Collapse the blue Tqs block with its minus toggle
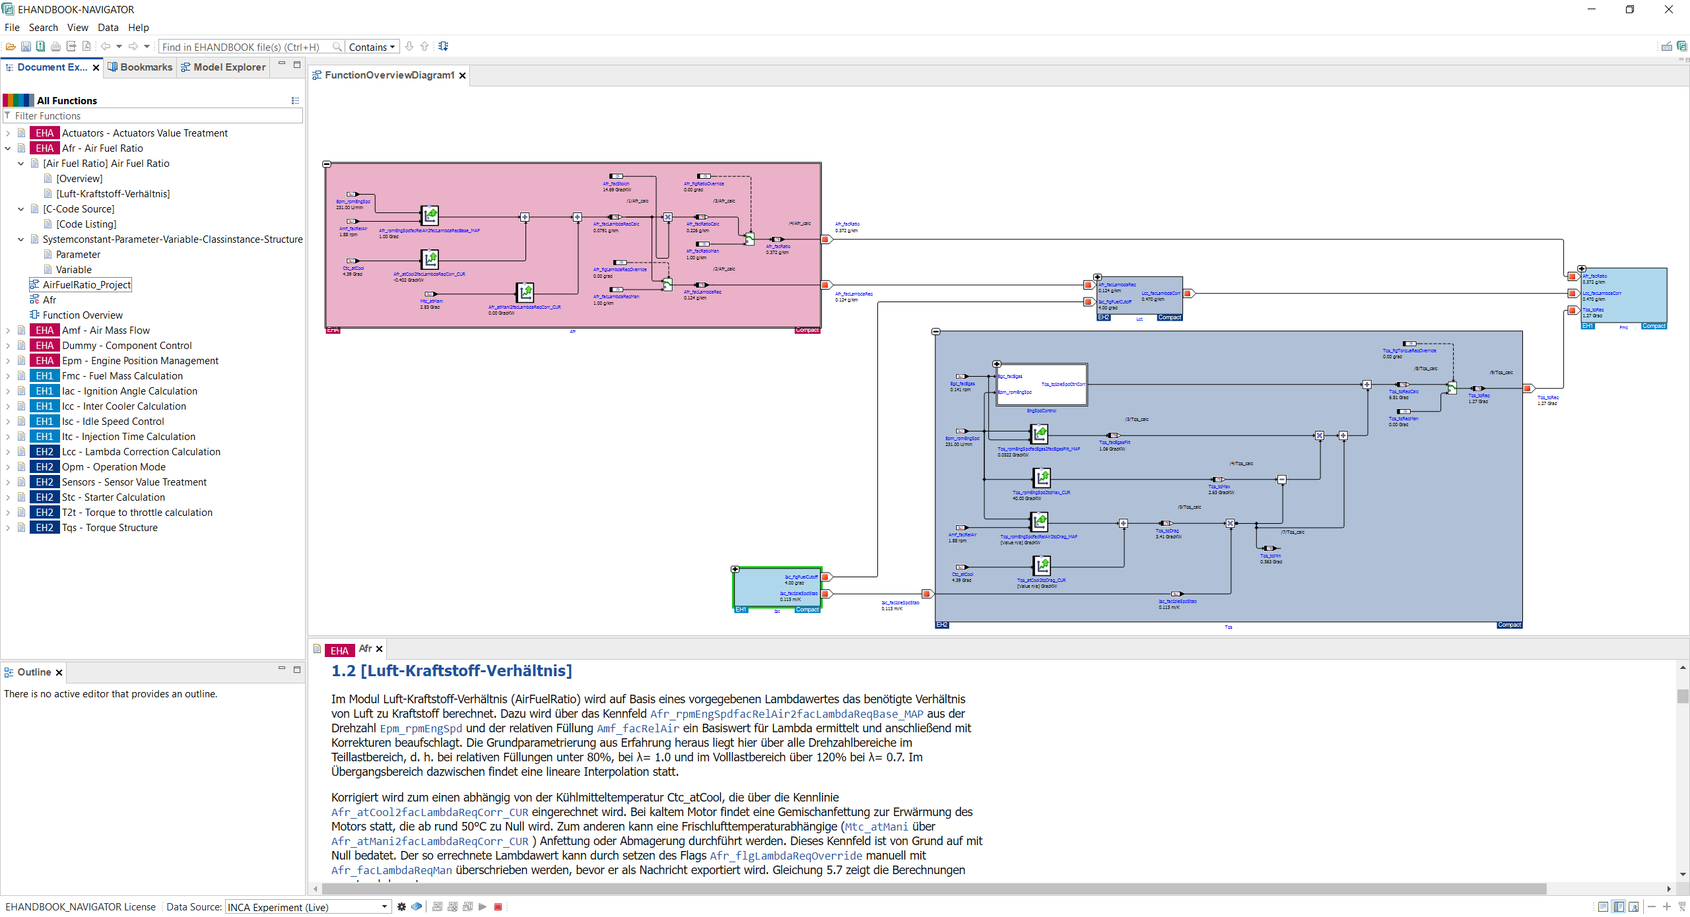 point(937,331)
